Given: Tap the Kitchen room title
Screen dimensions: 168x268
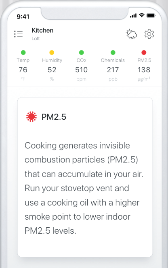Looking at the screenshot, I should pyautogui.click(x=42, y=30).
